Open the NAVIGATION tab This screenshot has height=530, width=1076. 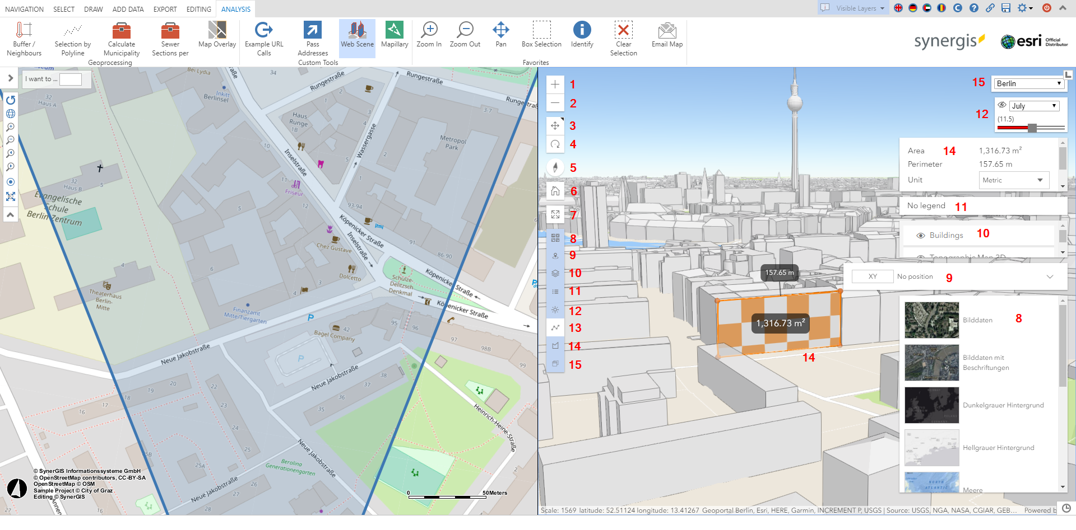pos(24,8)
